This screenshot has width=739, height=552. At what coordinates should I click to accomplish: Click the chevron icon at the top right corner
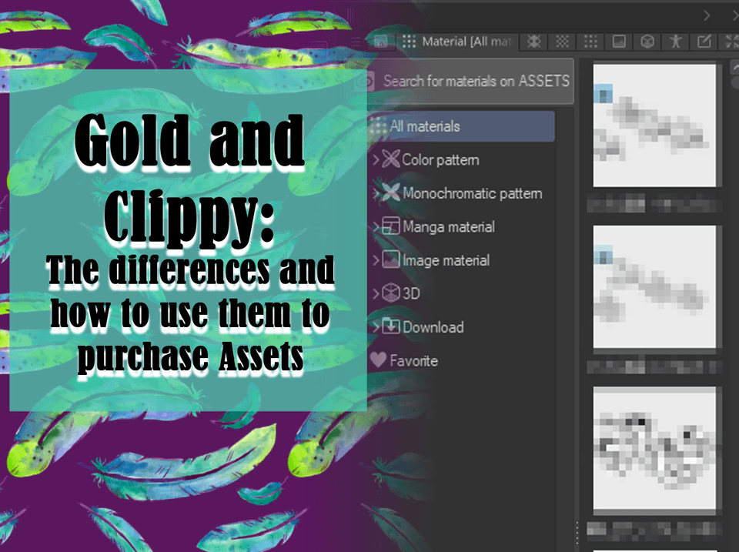click(707, 15)
